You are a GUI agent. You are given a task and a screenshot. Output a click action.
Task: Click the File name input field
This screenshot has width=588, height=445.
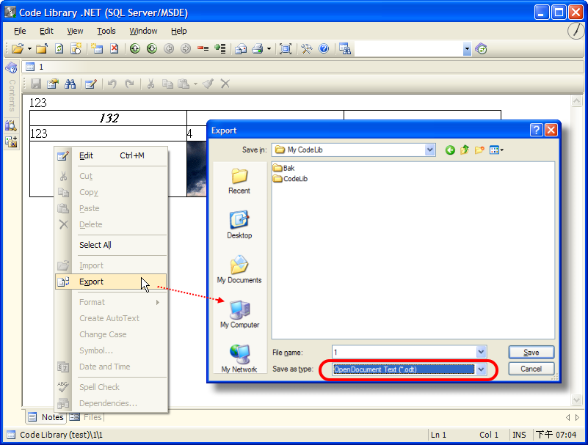click(x=404, y=352)
